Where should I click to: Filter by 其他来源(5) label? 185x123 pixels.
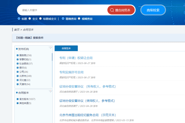click(x=25, y=103)
